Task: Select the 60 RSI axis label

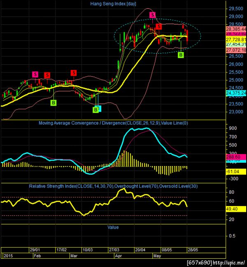Action: click(231, 201)
